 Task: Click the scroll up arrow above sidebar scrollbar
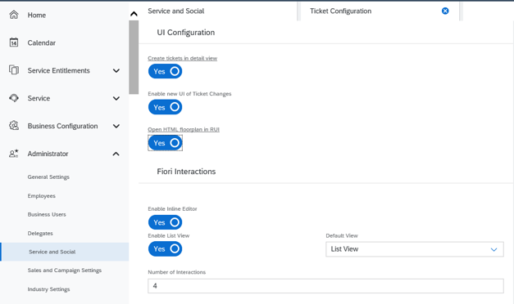click(134, 14)
